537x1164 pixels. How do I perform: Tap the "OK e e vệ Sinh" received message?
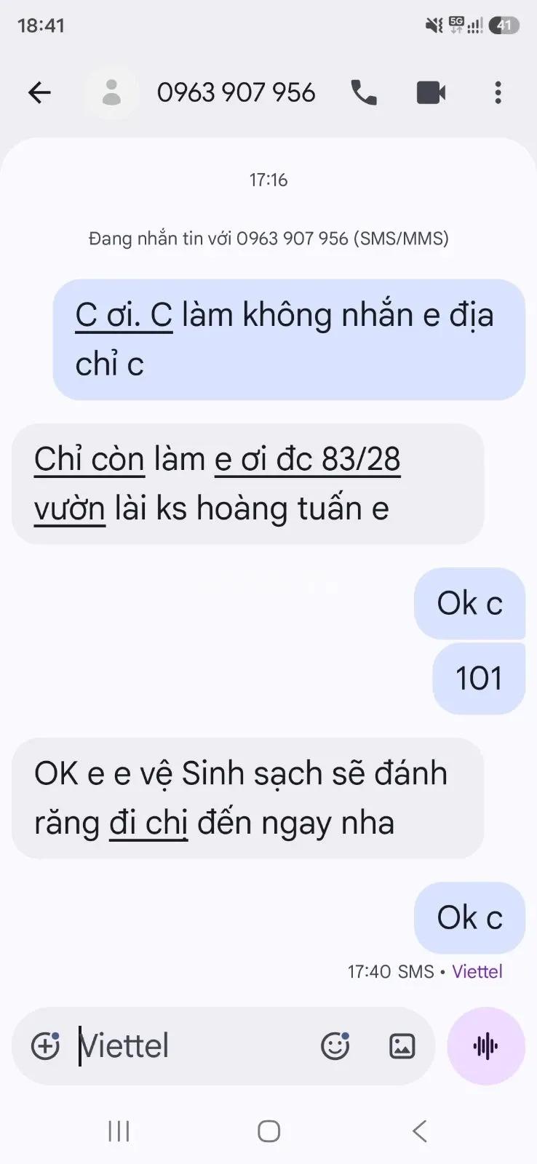[247, 798]
